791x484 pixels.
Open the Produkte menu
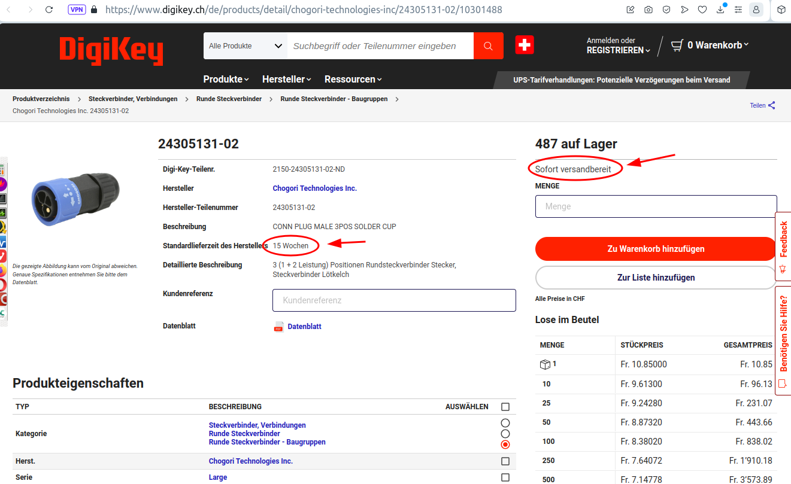tap(225, 79)
